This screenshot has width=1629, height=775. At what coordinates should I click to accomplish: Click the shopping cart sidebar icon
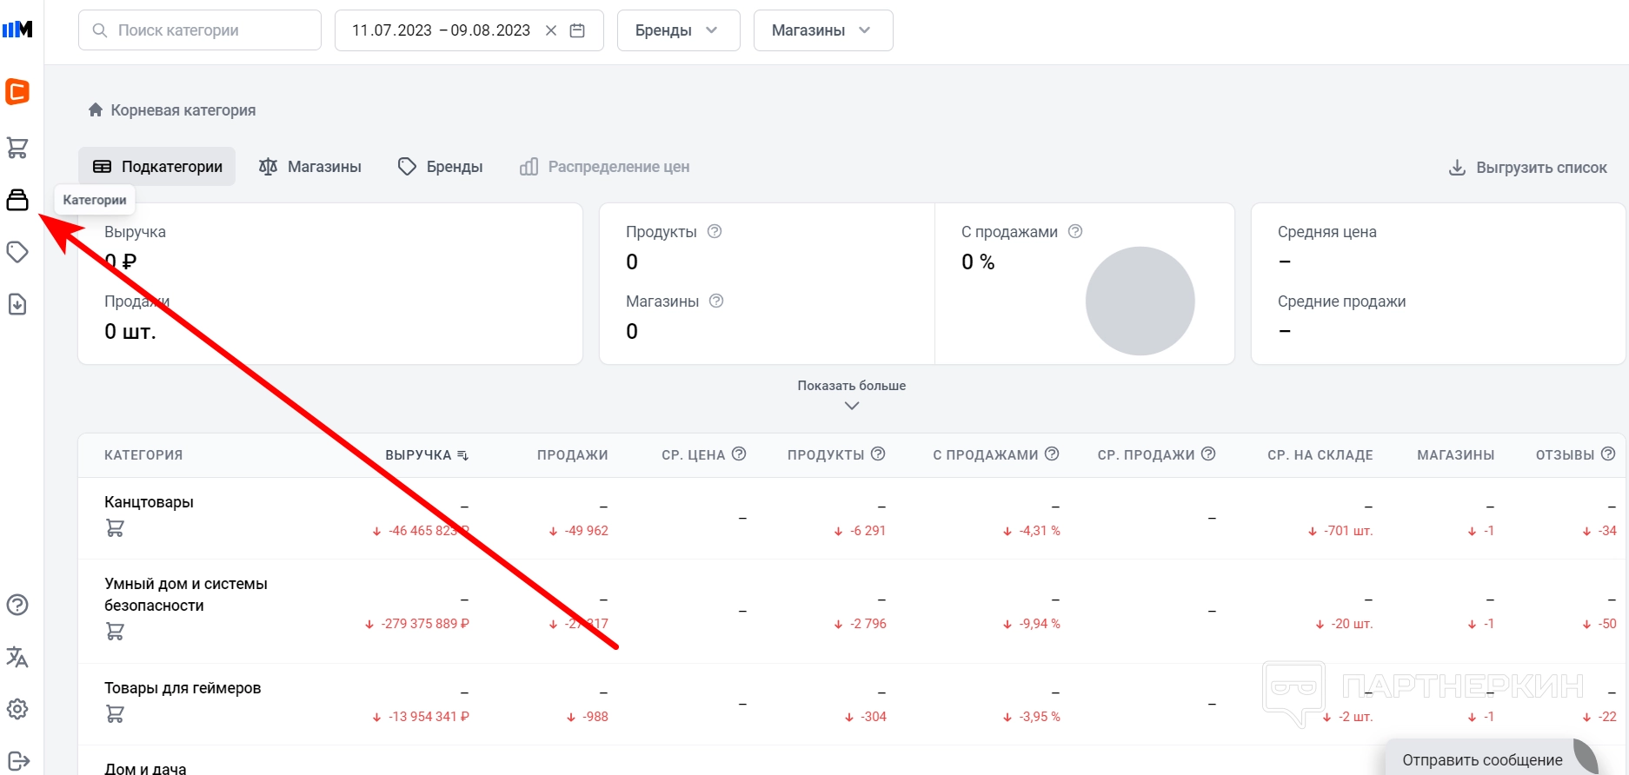pos(17,148)
